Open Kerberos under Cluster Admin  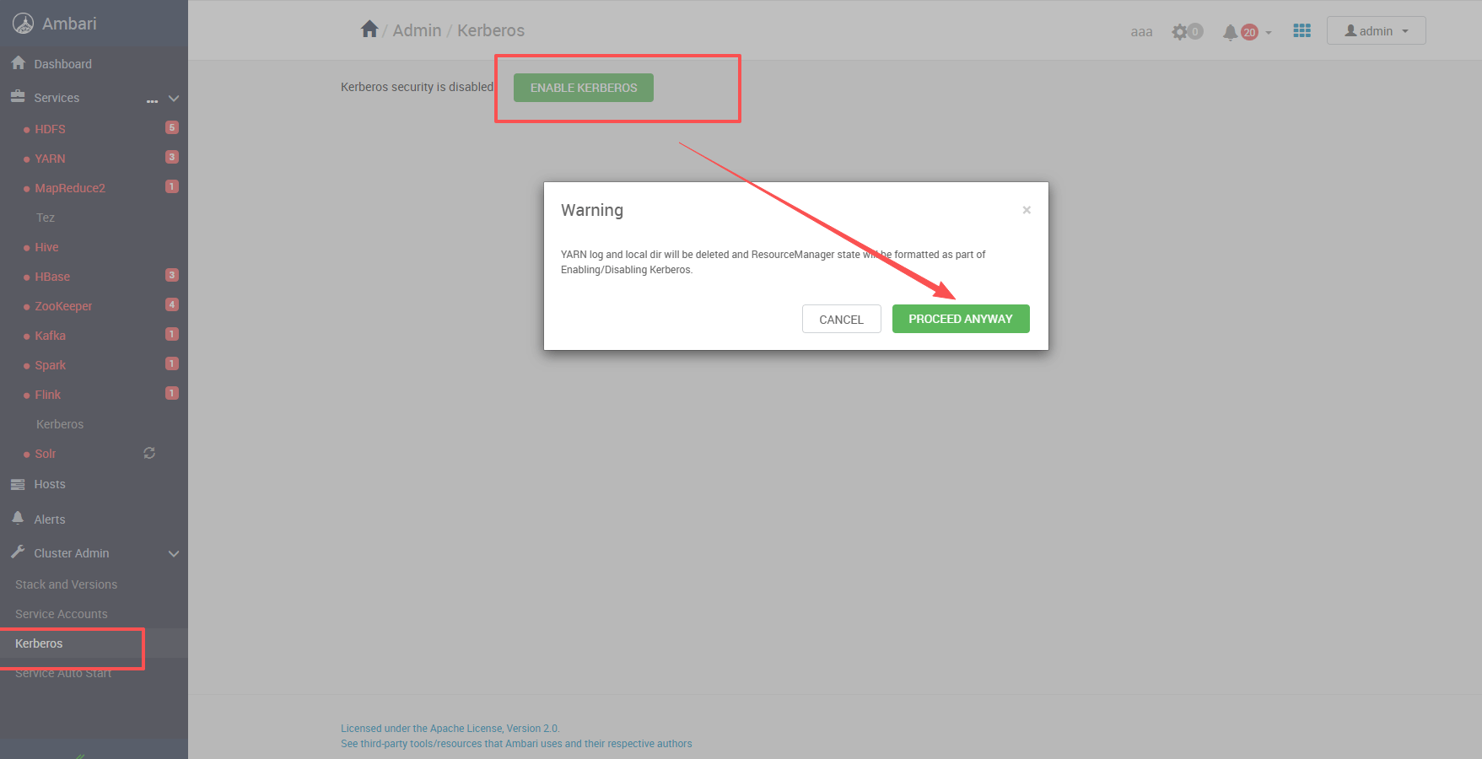point(39,643)
